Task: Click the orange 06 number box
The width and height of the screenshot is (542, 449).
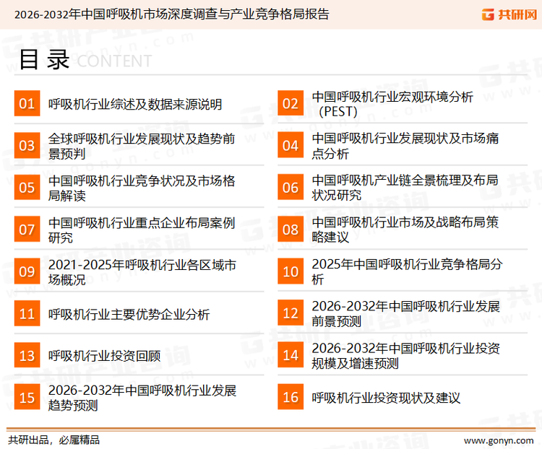Action: 291,187
